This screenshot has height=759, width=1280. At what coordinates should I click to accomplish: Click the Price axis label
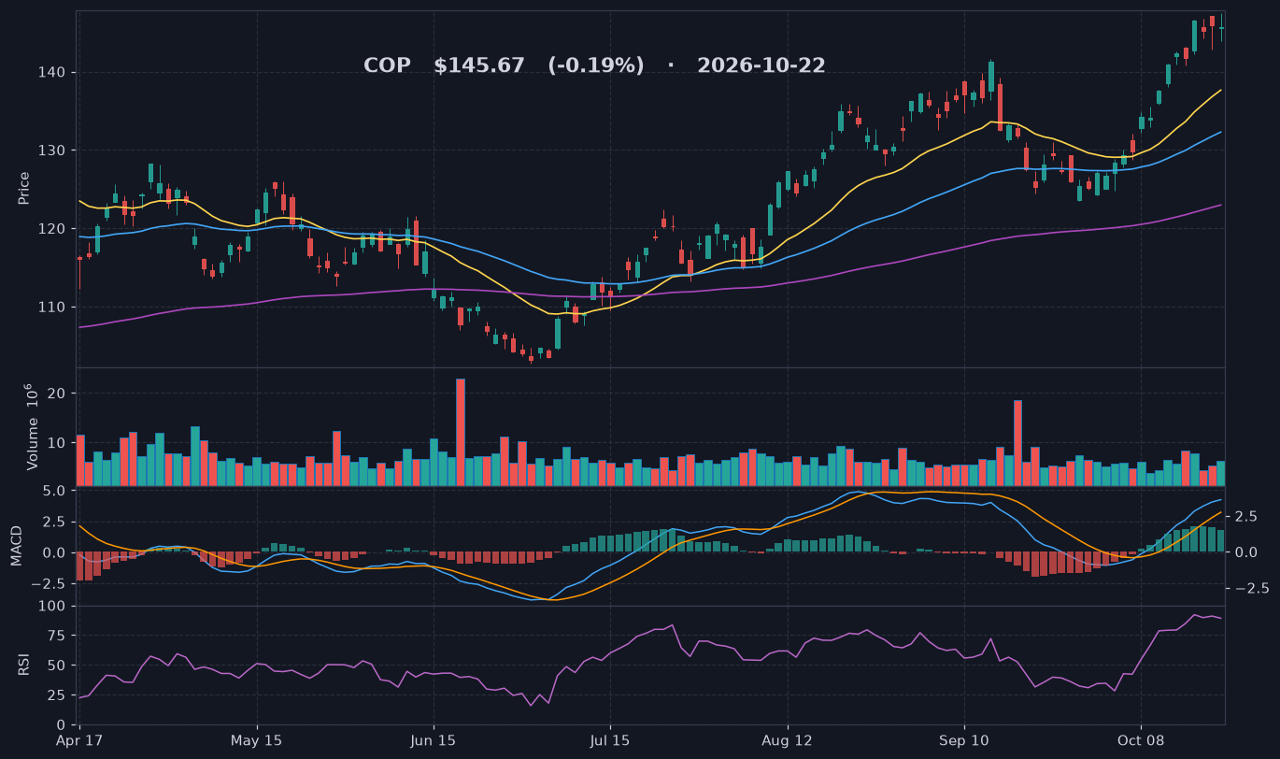24,188
